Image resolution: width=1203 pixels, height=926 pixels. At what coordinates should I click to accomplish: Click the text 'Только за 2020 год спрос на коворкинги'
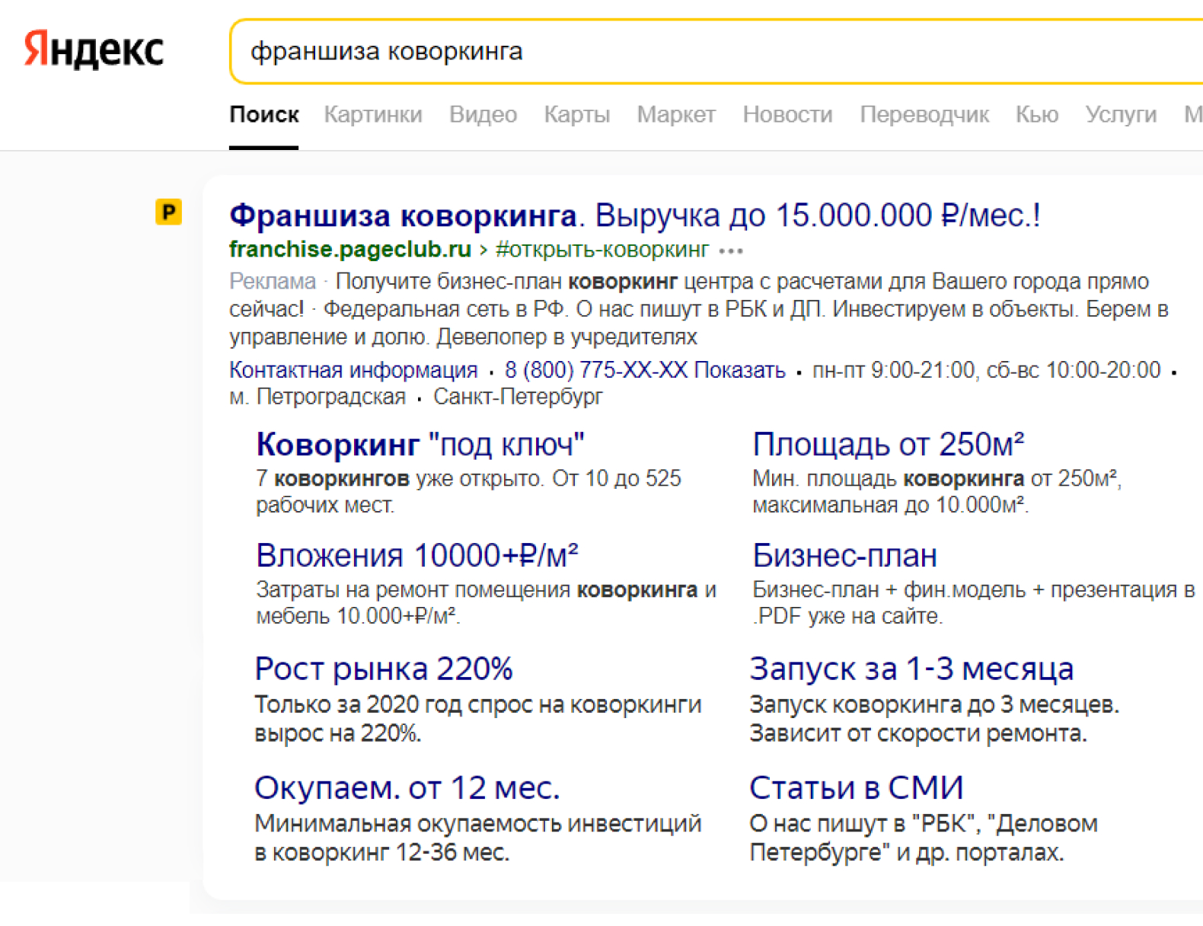tap(477, 704)
